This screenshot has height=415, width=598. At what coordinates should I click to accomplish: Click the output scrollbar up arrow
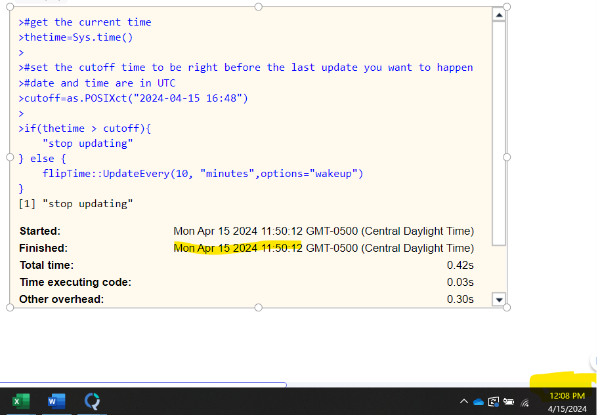tap(499, 15)
